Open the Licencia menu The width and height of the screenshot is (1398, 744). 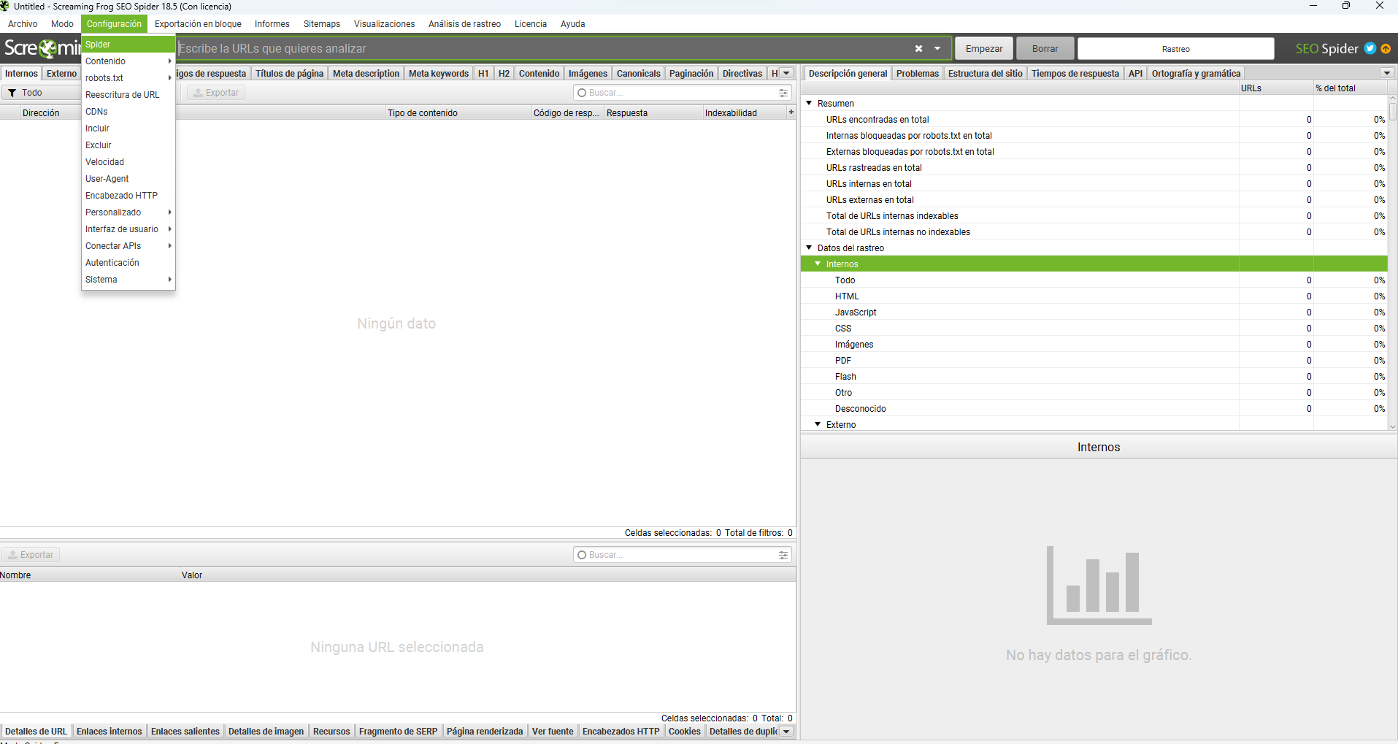click(x=531, y=24)
